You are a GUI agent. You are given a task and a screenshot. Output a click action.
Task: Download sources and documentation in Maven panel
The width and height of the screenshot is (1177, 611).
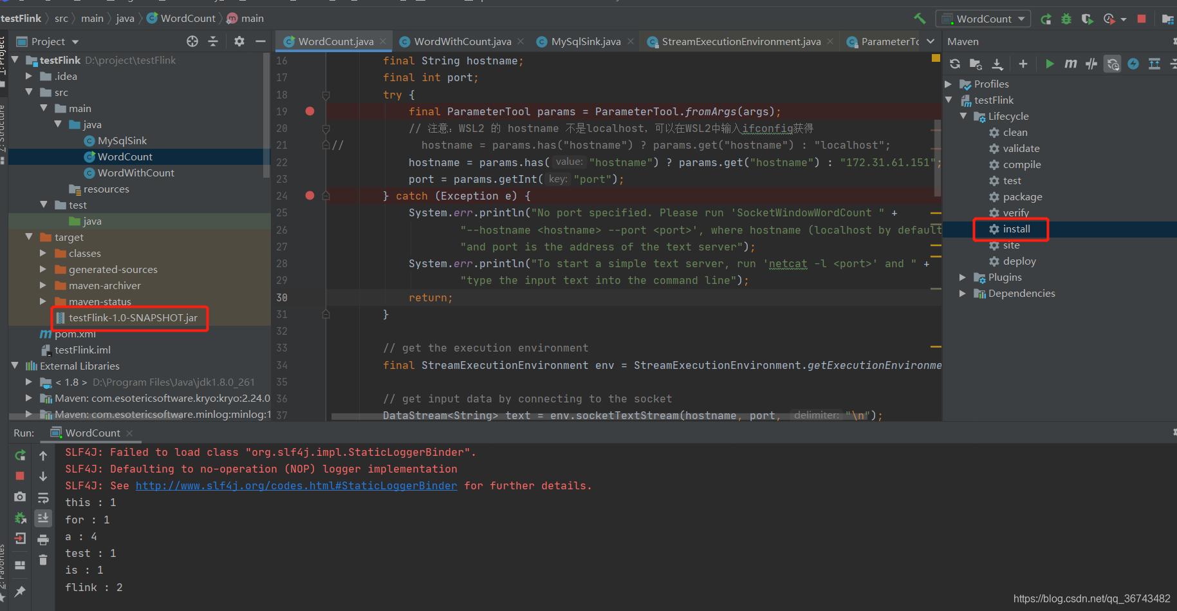(997, 64)
